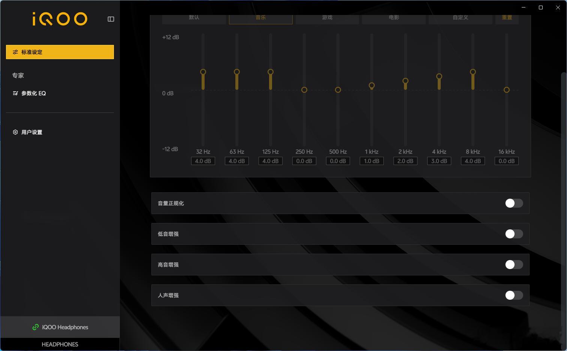Minimize the iQOO window
567x351 pixels.
(524, 7)
